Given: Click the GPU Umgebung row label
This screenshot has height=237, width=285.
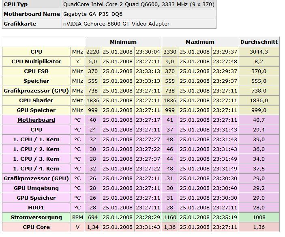Looking at the screenshot, I should coord(36,188).
